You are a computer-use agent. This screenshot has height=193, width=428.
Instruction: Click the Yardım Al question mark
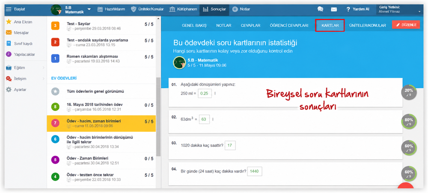348,9
